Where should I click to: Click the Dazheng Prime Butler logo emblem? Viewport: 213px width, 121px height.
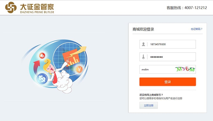tap(11, 7)
